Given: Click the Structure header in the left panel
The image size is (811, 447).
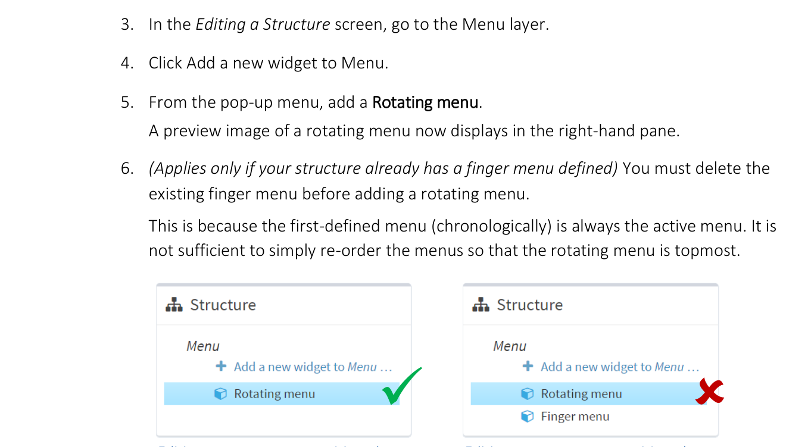Looking at the screenshot, I should tap(222, 304).
